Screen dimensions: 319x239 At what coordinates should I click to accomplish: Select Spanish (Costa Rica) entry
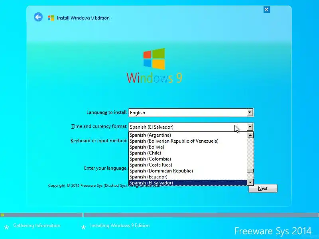(x=188, y=165)
